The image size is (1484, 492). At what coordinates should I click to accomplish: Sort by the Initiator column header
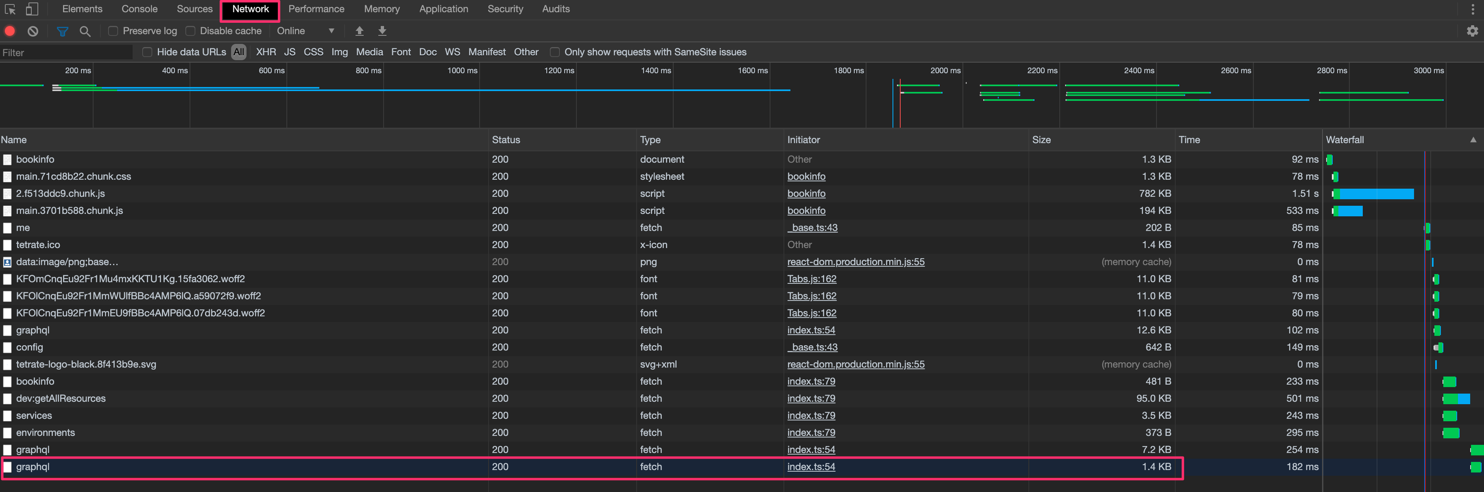(x=906, y=140)
